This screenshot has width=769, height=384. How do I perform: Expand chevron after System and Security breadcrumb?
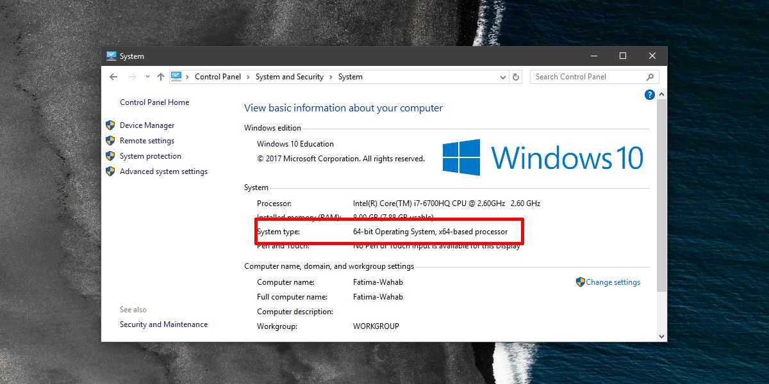[x=331, y=77]
